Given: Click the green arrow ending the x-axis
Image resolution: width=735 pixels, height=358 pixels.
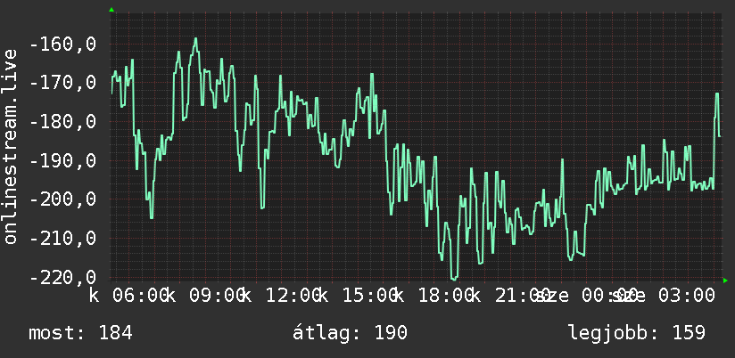Looking at the screenshot, I should 725,281.
